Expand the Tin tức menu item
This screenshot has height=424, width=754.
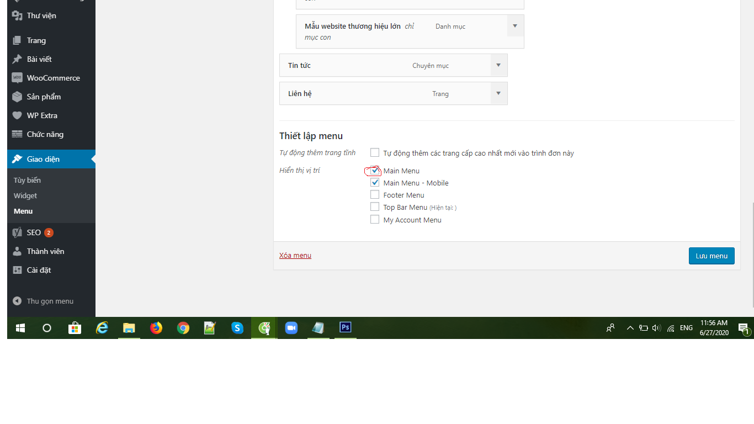pyautogui.click(x=498, y=65)
